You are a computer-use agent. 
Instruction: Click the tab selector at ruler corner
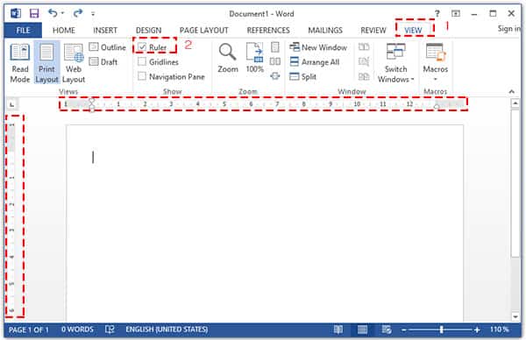(12, 105)
